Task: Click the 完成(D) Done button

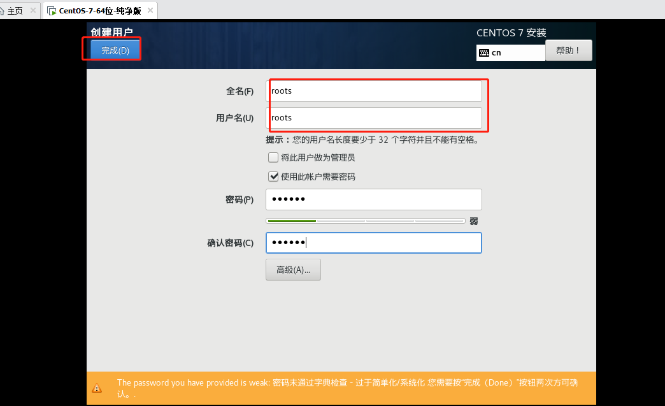Action: click(x=115, y=50)
